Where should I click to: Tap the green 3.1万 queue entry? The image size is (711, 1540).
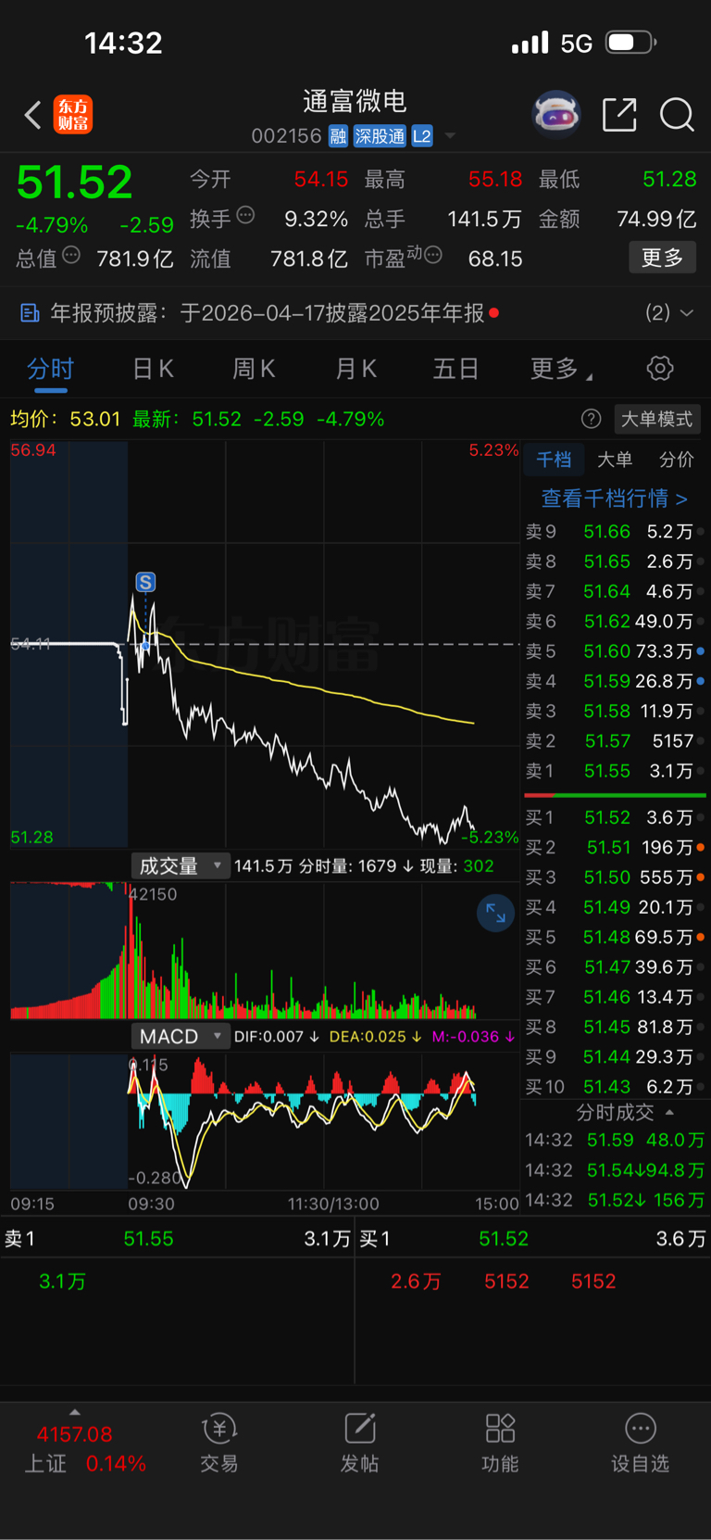(62, 1281)
